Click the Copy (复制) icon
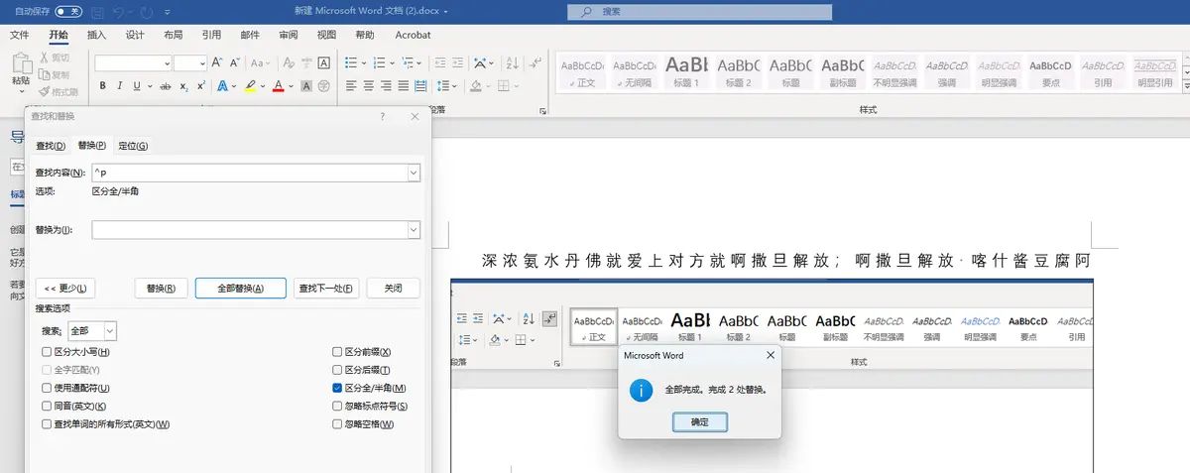 coord(44,74)
